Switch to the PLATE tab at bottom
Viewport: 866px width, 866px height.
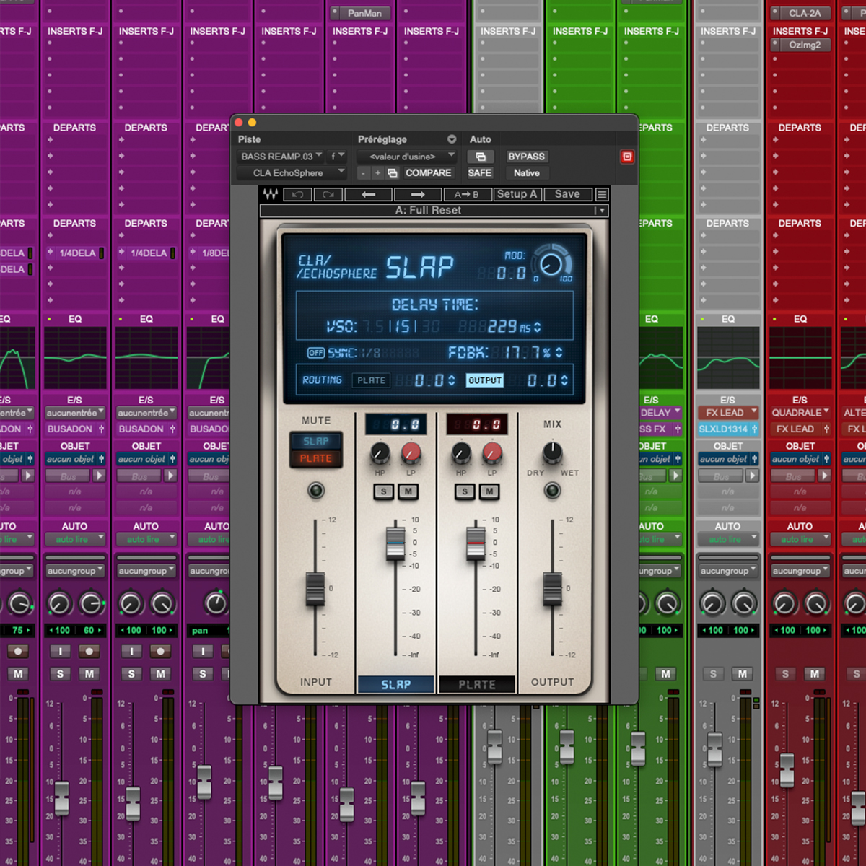pos(477,684)
